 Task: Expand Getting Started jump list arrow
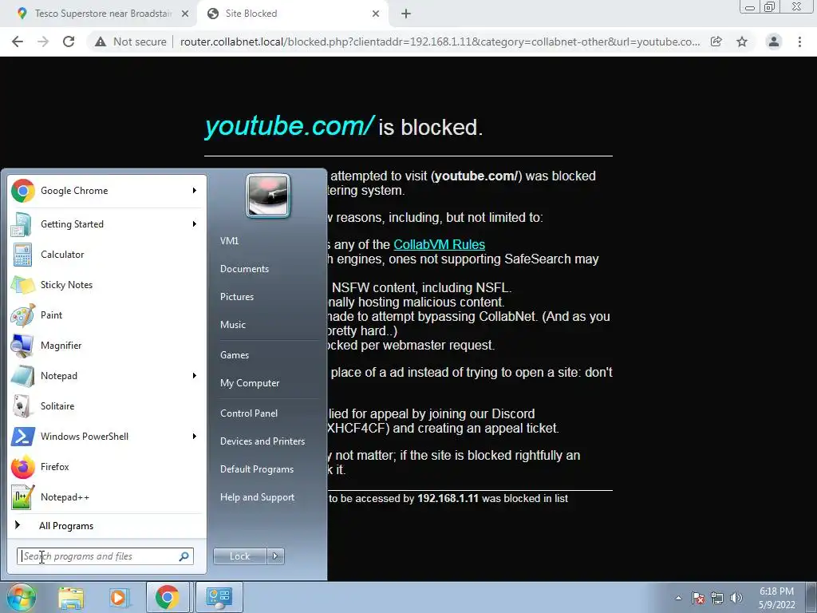click(x=195, y=224)
